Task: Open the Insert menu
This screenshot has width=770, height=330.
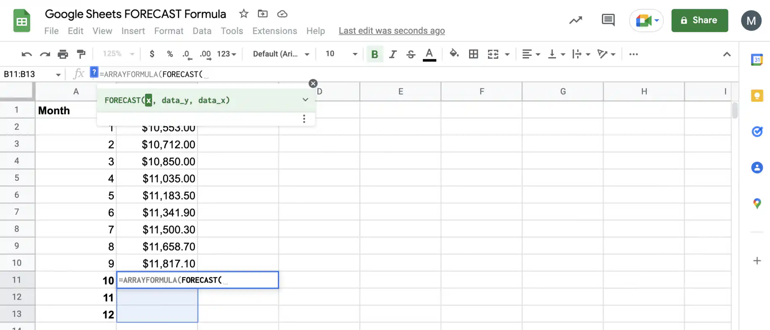Action: (133, 31)
